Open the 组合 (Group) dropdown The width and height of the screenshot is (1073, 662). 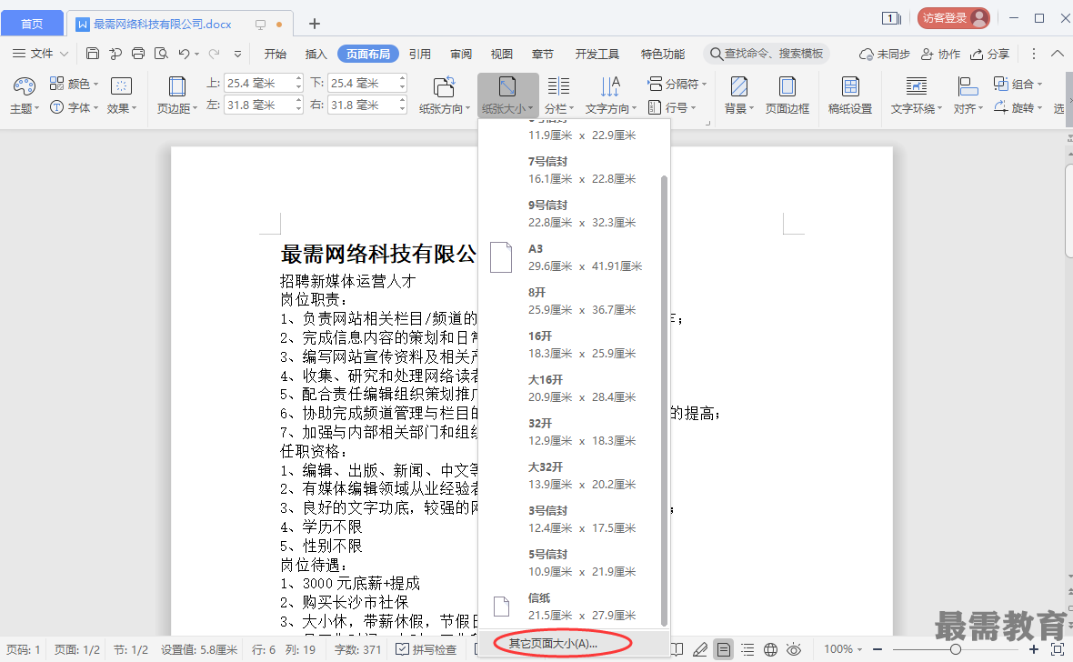[x=1018, y=84]
